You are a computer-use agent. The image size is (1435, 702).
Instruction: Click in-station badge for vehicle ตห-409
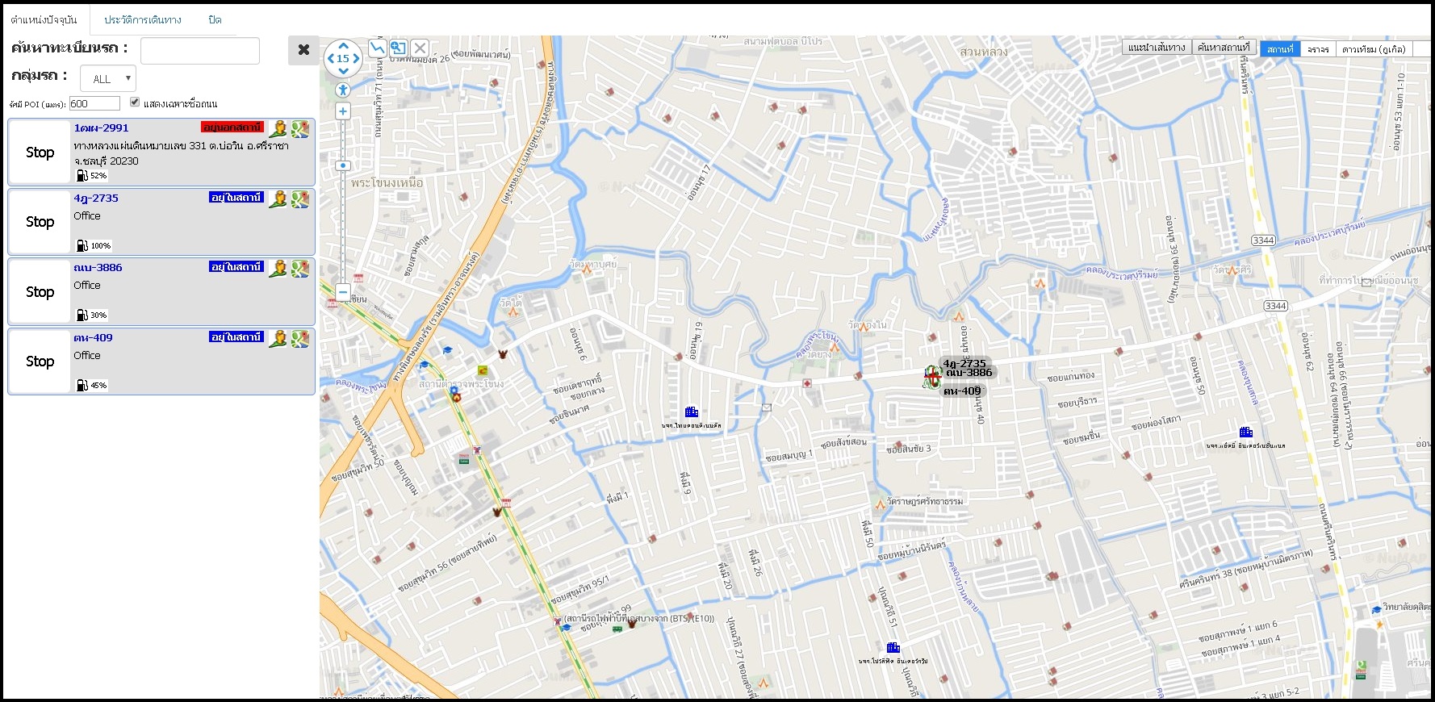click(236, 336)
